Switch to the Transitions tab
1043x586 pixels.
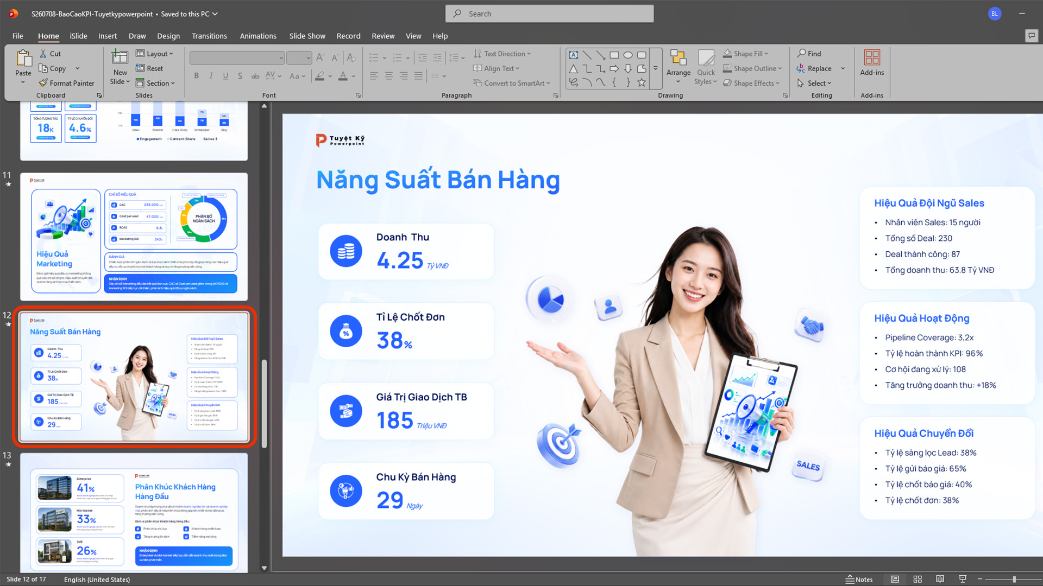(x=209, y=36)
